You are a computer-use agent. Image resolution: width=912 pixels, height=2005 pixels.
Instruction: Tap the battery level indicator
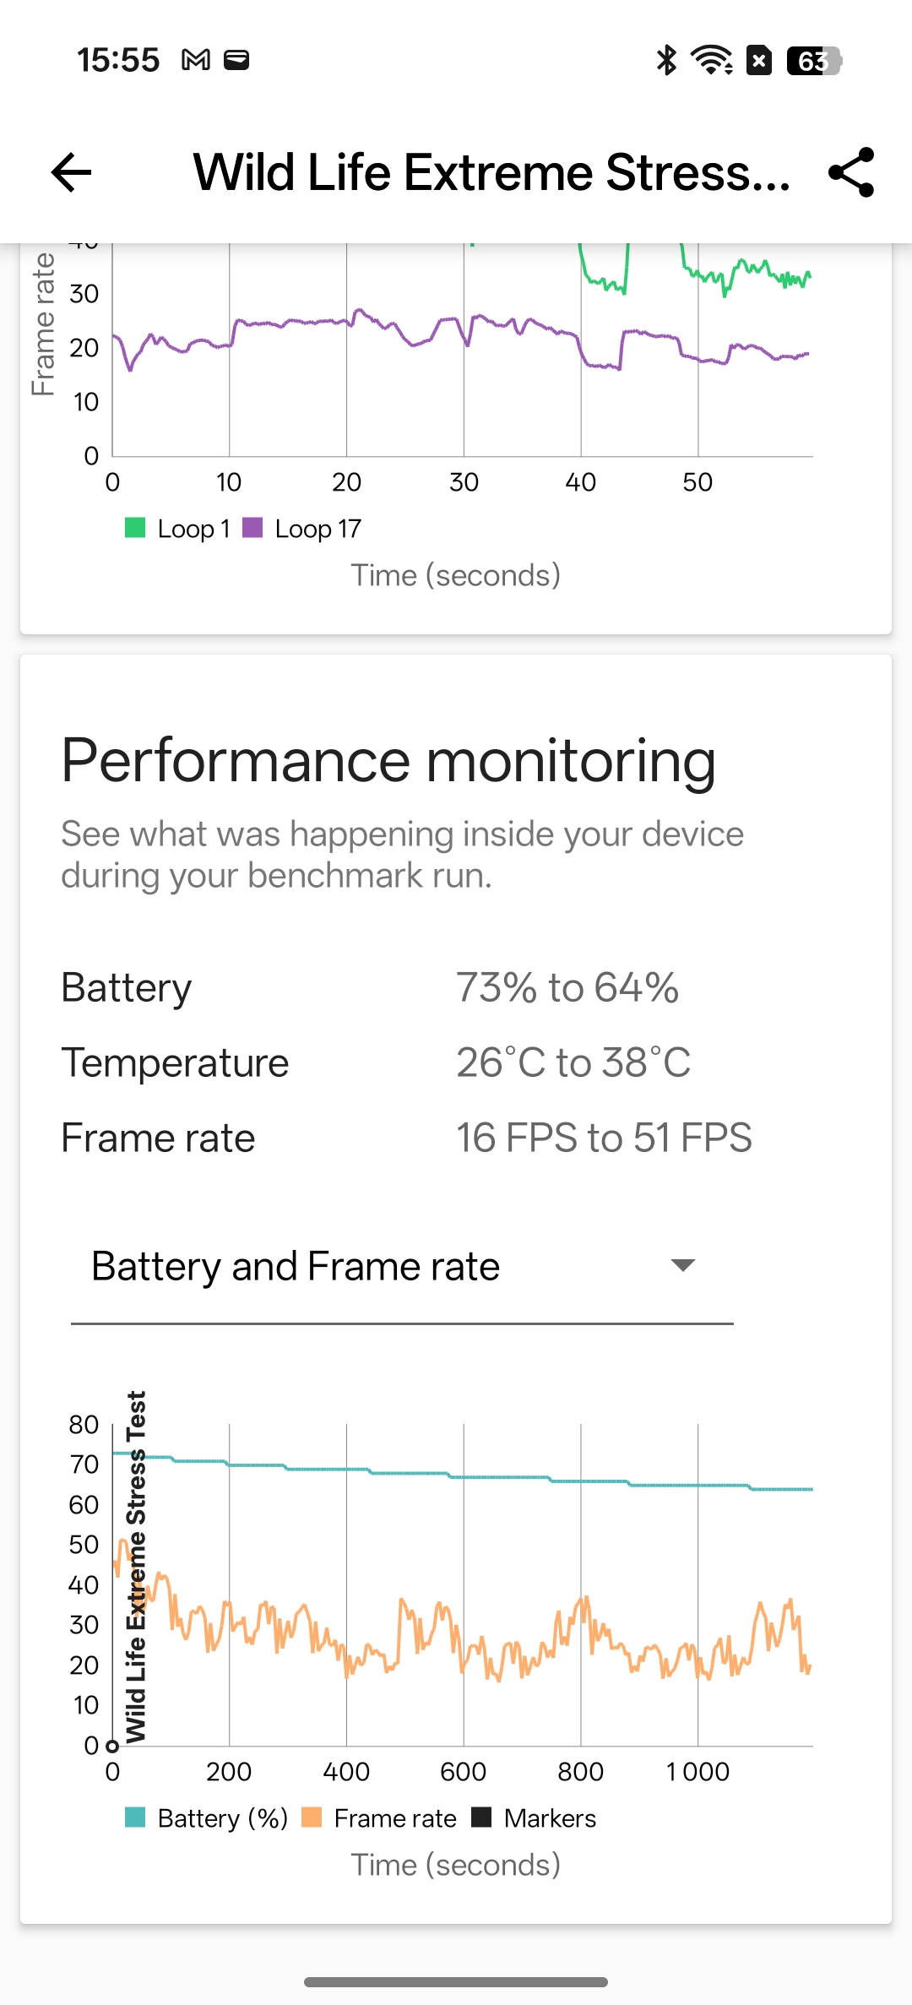click(x=814, y=61)
